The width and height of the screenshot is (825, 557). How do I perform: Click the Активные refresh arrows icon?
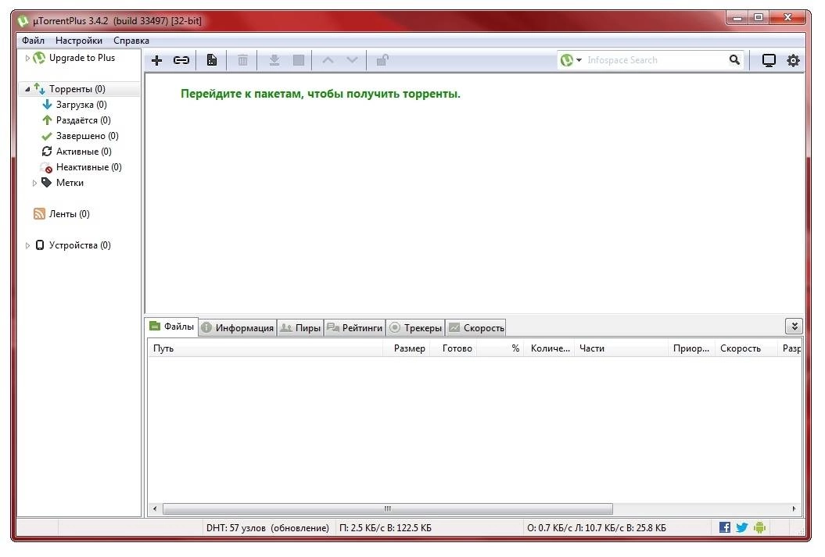tap(47, 152)
